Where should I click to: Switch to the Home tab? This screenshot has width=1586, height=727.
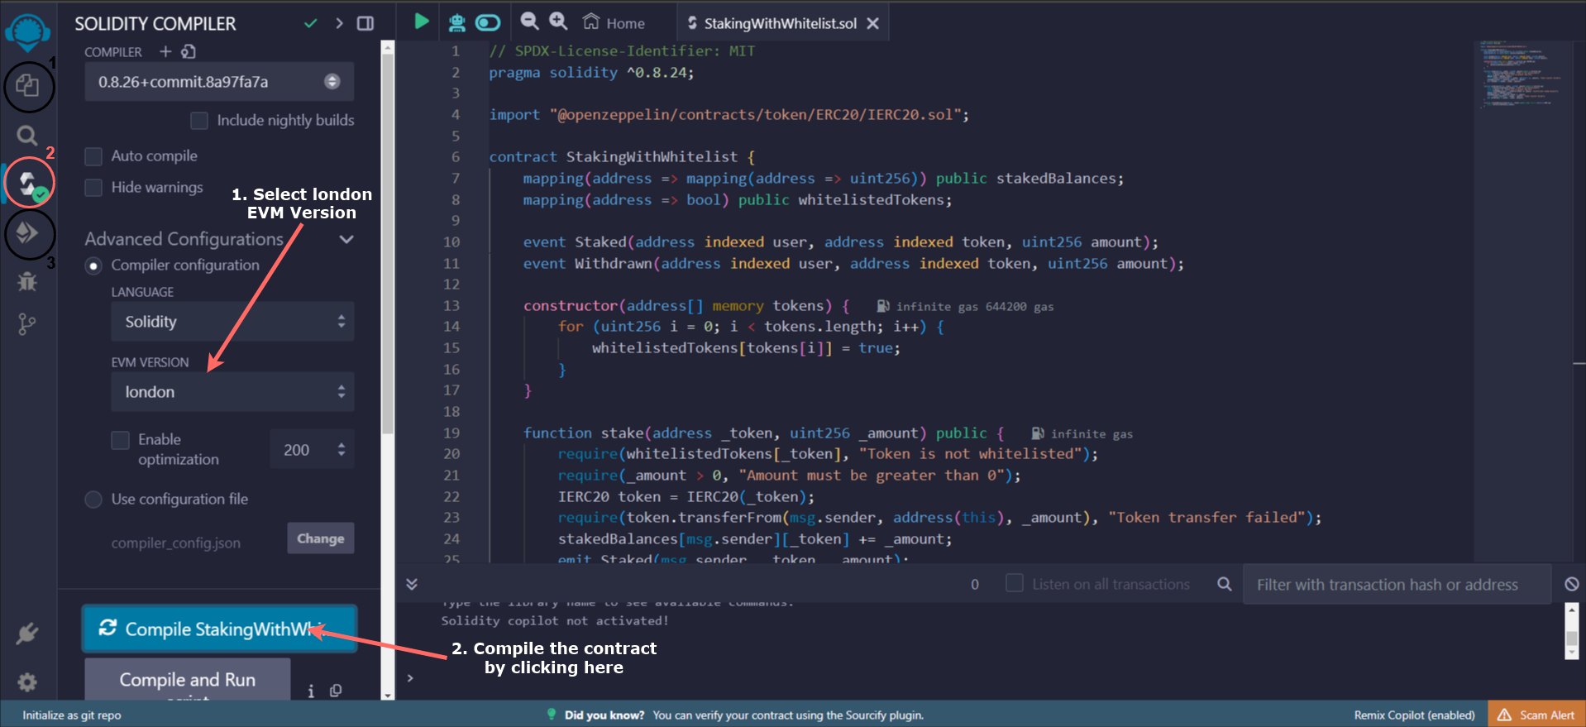614,23
